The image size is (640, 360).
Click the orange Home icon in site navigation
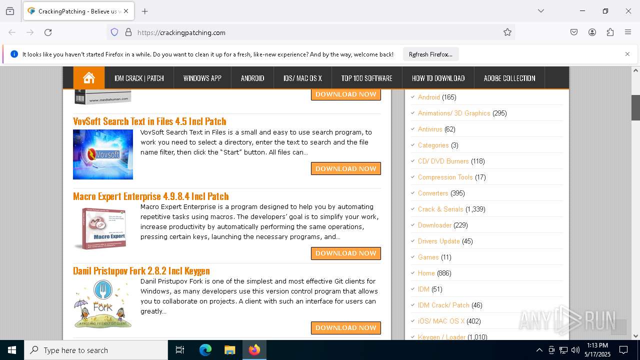(x=89, y=78)
